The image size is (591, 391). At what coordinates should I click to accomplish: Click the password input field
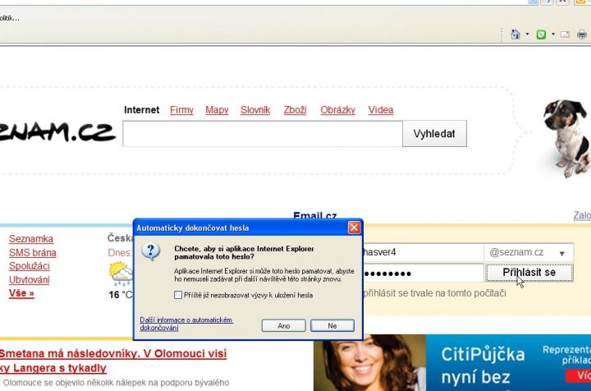coord(423,273)
